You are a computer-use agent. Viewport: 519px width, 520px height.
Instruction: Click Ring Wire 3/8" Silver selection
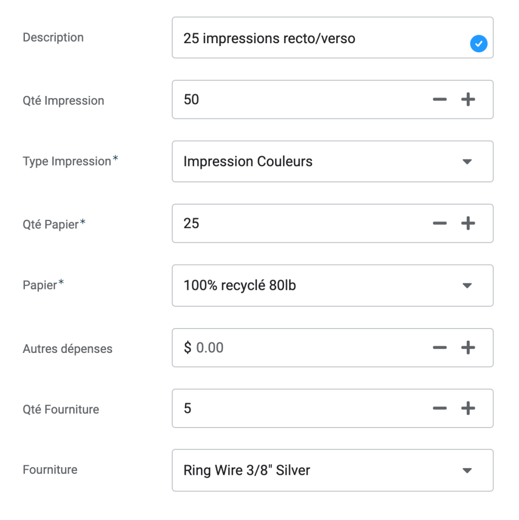pos(247,471)
